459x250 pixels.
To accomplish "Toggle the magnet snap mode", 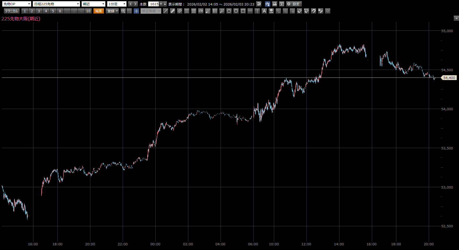I will 314,11.
